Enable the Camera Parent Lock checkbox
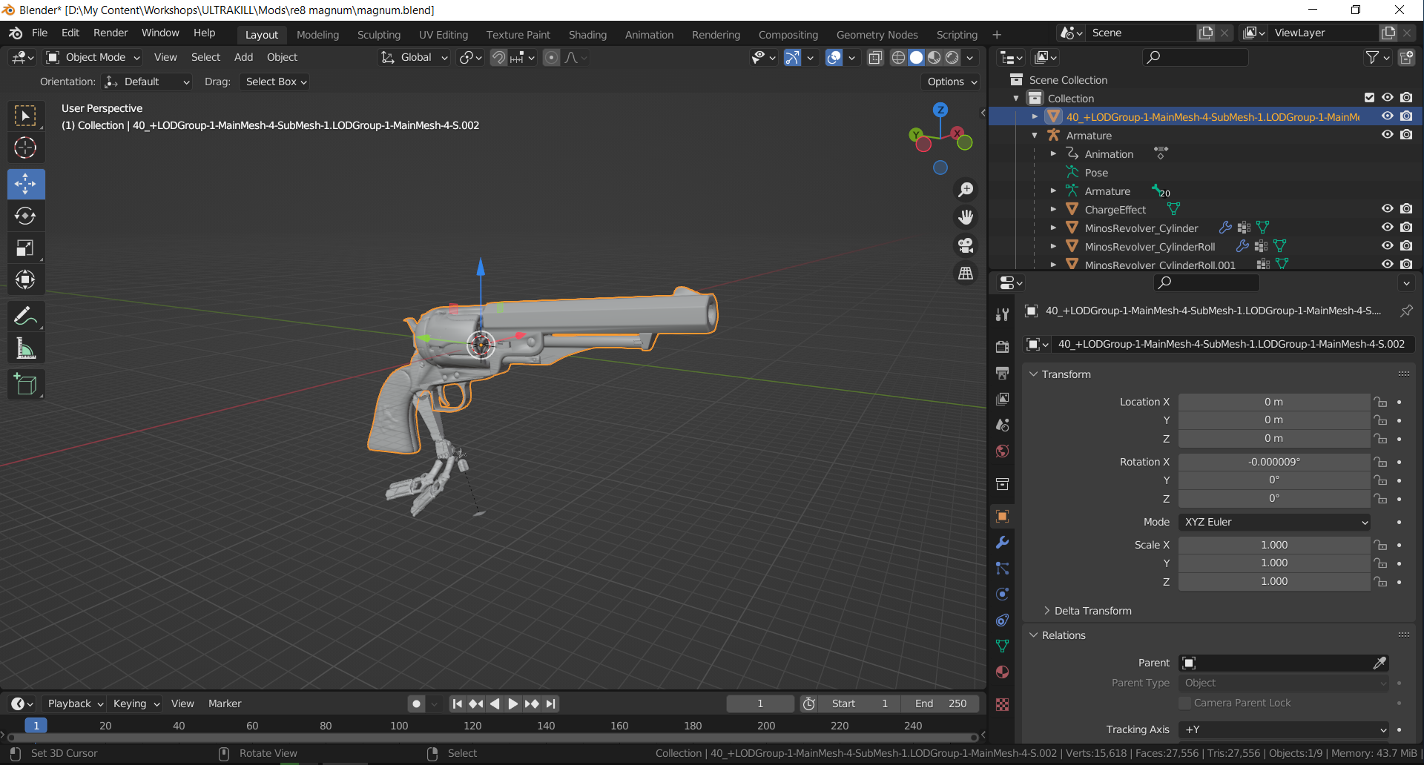Screen dimensions: 1424x765 coord(1185,703)
